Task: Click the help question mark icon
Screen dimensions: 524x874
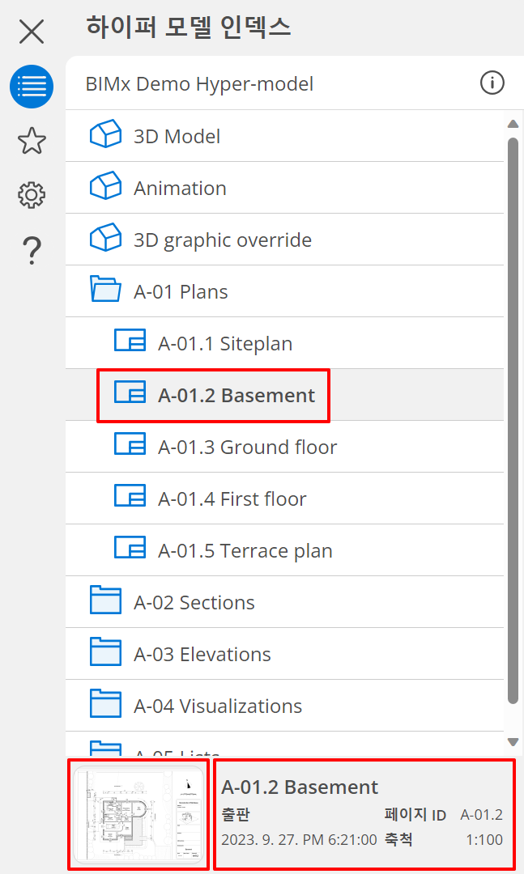Action: coord(32,251)
